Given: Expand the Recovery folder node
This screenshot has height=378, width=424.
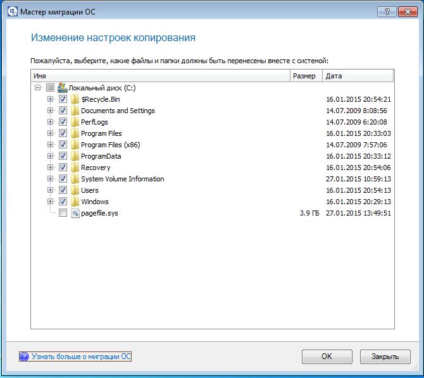Looking at the screenshot, I should (x=50, y=167).
